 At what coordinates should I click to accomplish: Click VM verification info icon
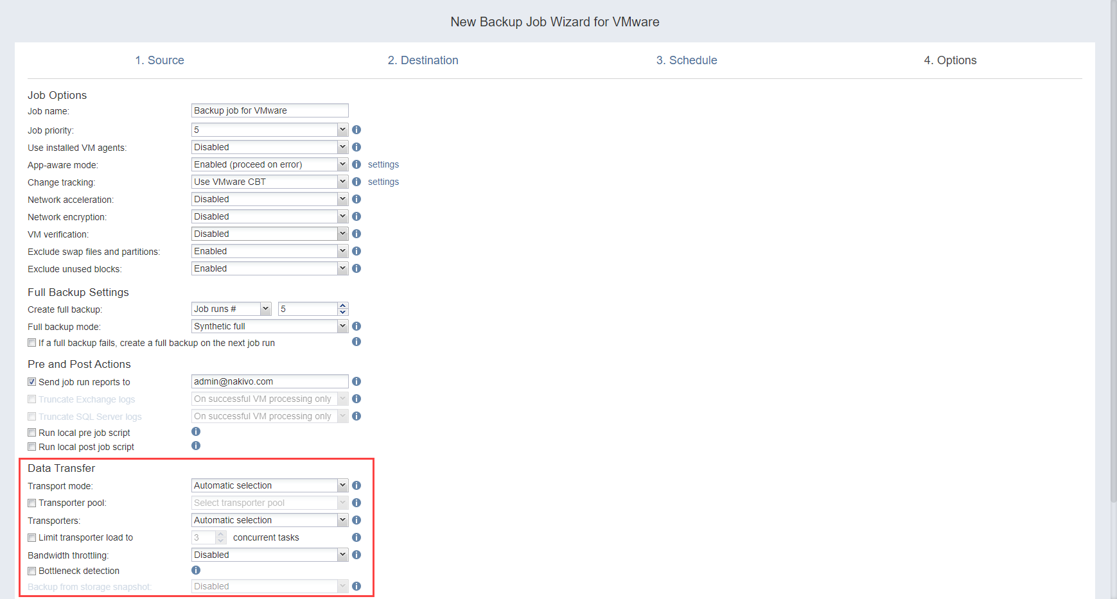pos(356,234)
